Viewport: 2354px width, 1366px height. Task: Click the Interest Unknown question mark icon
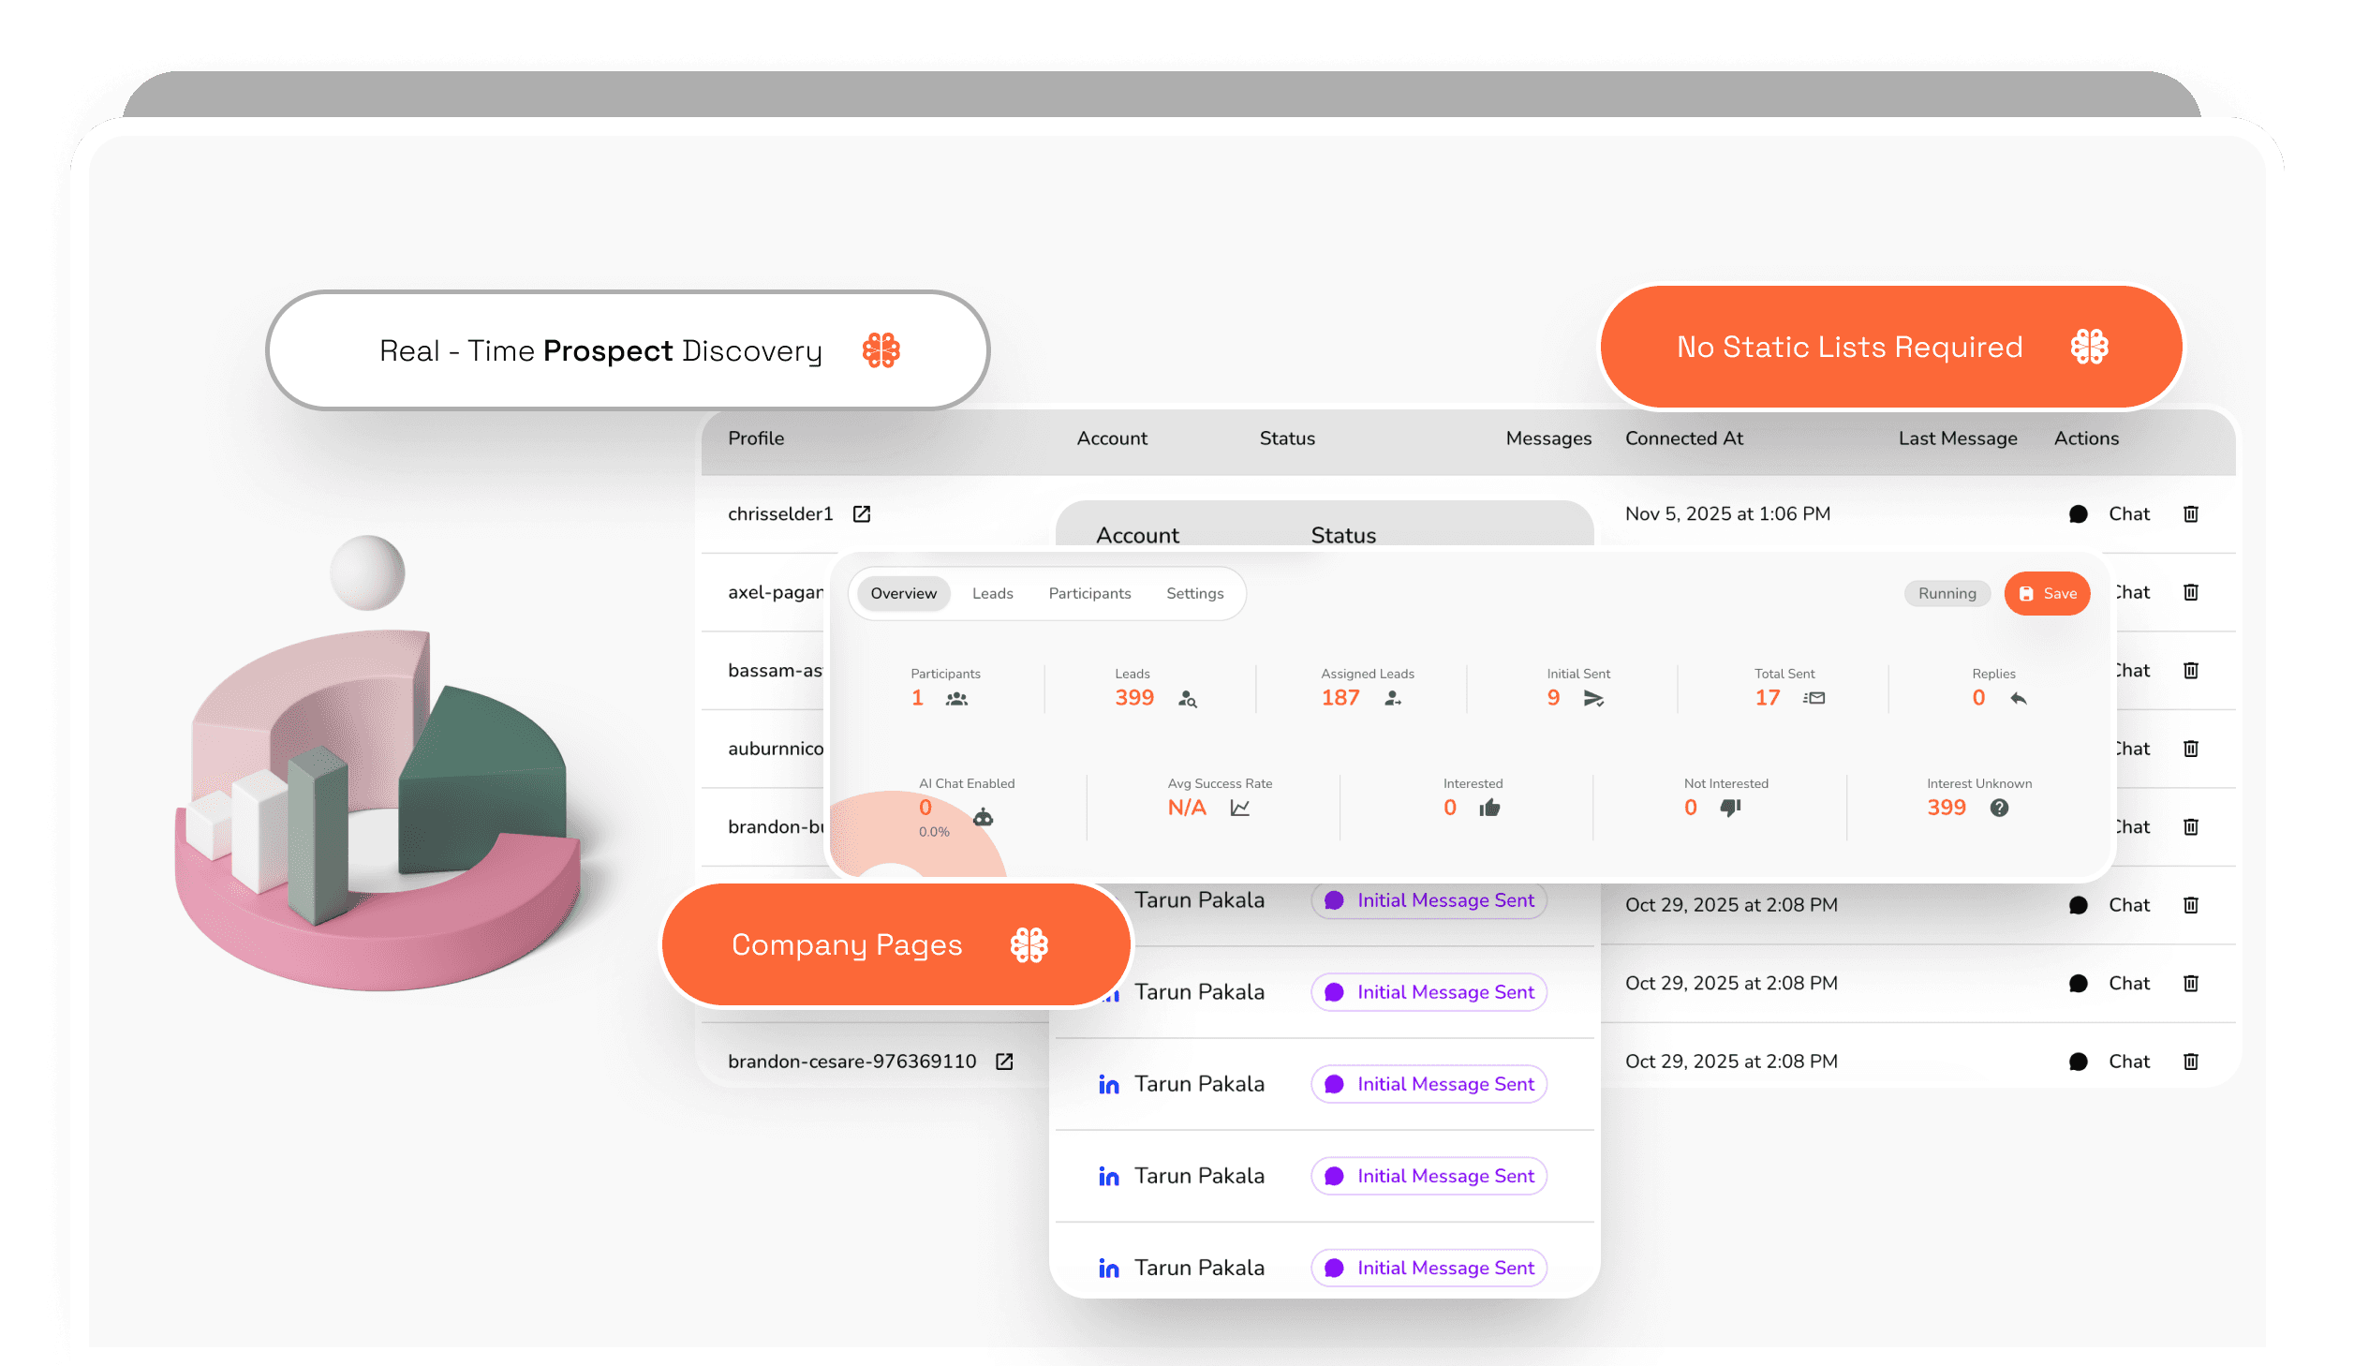[1999, 808]
